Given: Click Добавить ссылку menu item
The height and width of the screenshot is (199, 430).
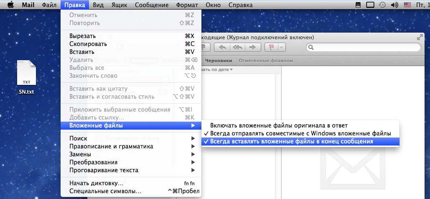Looking at the screenshot, I should (x=131, y=118).
